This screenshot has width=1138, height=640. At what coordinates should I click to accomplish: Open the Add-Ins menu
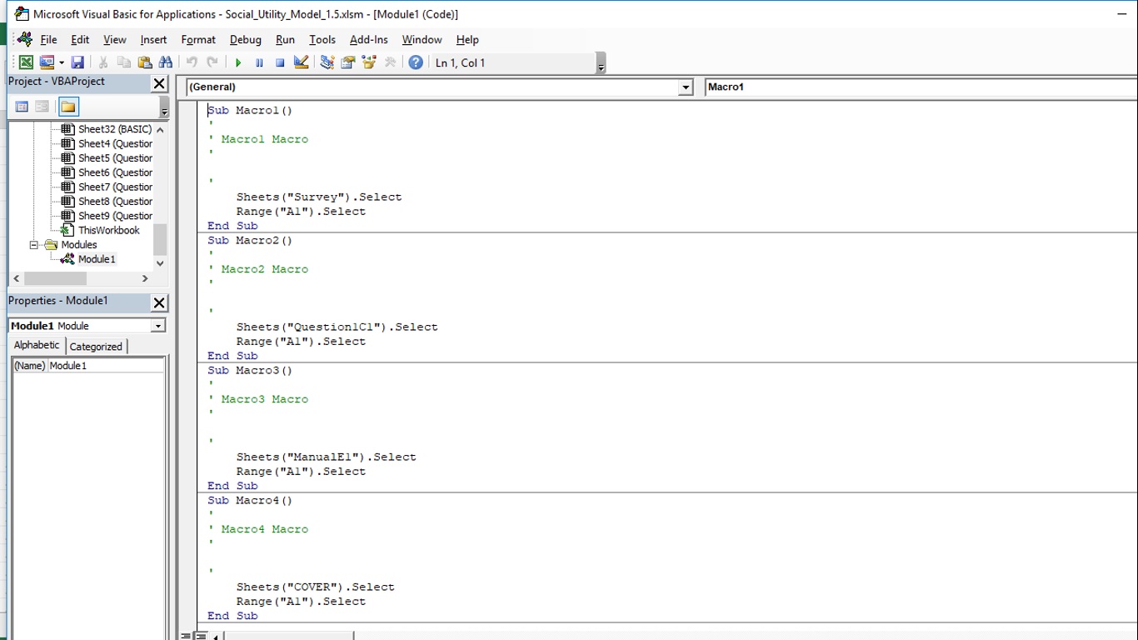[x=368, y=39]
